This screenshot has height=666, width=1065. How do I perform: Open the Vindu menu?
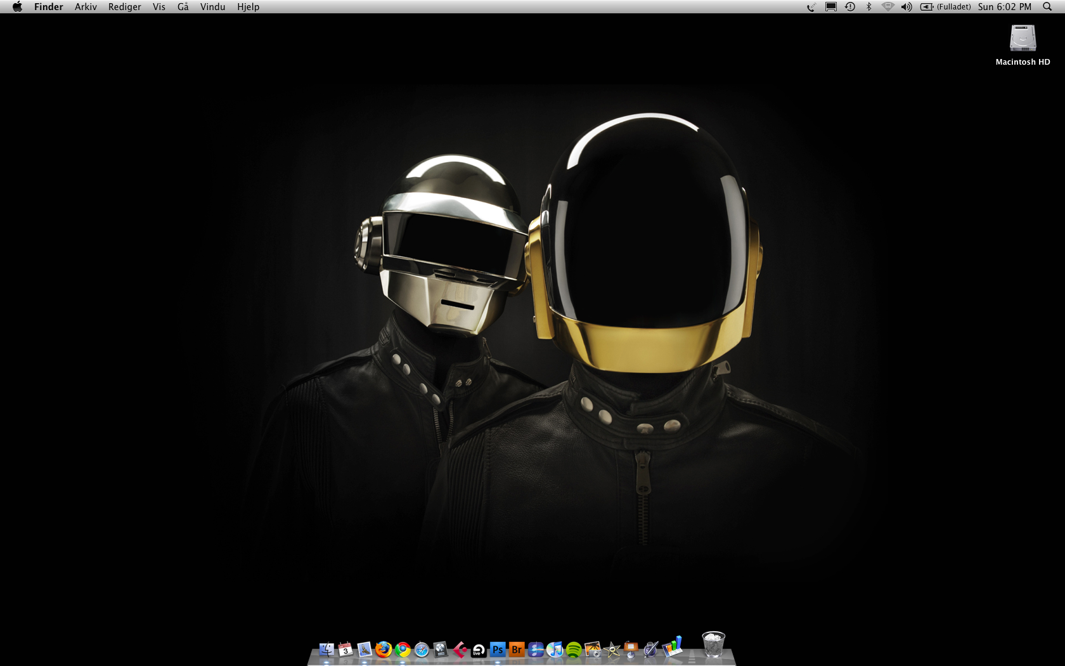click(213, 7)
